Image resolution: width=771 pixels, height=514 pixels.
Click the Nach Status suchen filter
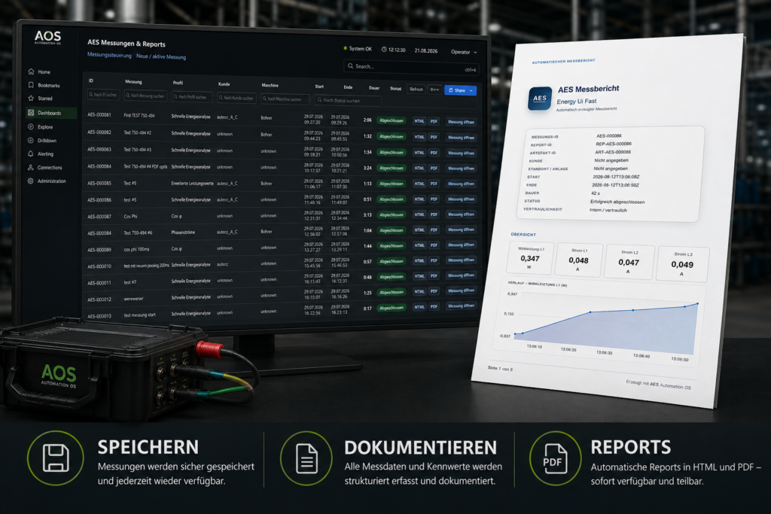pos(348,101)
